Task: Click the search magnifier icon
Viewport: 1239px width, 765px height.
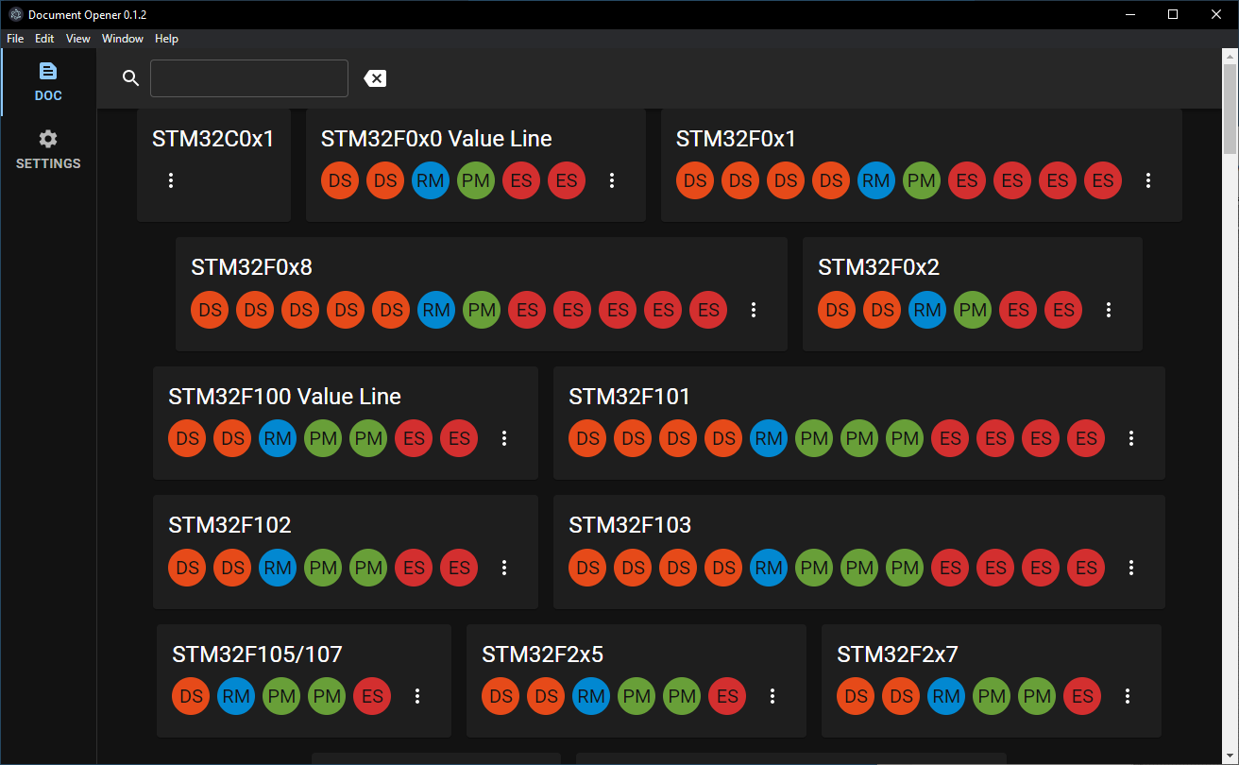Action: [130, 78]
